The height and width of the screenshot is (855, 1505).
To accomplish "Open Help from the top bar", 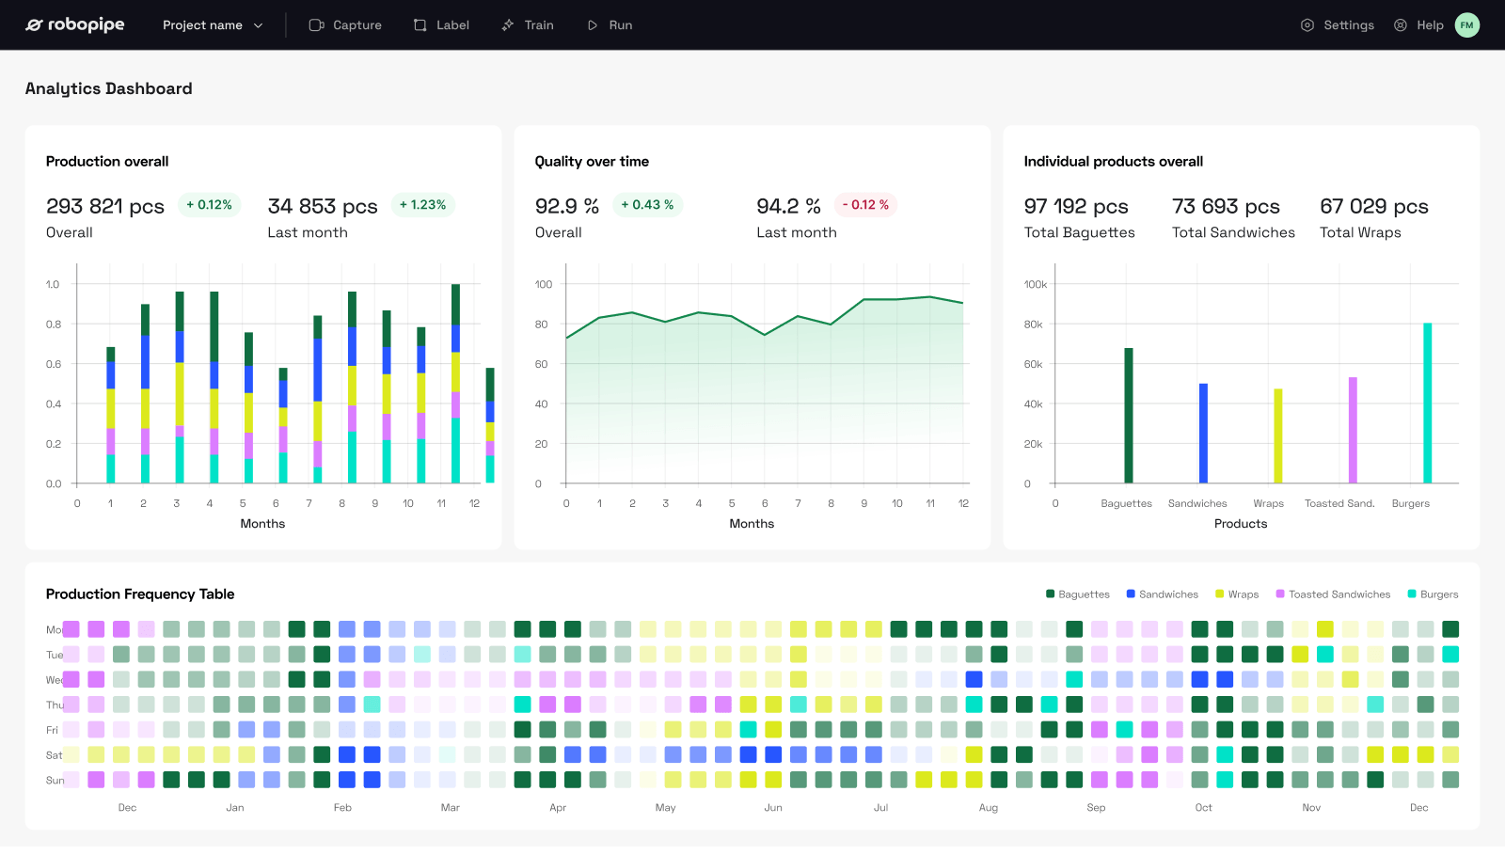I will [1418, 25].
